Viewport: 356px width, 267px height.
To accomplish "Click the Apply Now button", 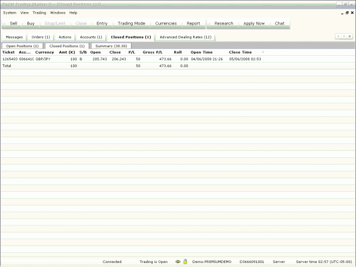I will (x=254, y=23).
